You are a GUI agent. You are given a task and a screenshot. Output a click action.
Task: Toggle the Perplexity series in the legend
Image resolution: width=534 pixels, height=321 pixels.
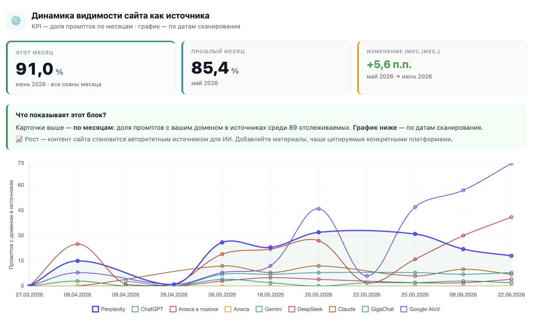pos(109,309)
